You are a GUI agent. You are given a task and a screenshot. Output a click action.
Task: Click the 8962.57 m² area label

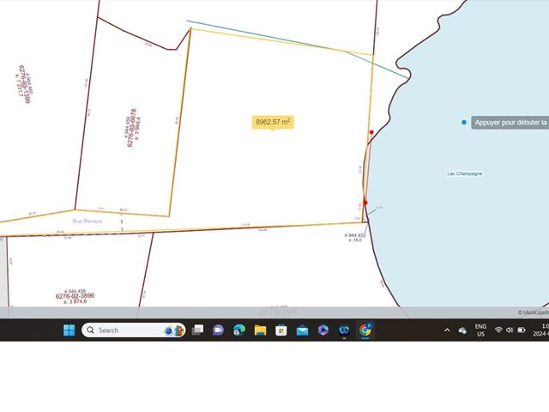[x=273, y=122]
